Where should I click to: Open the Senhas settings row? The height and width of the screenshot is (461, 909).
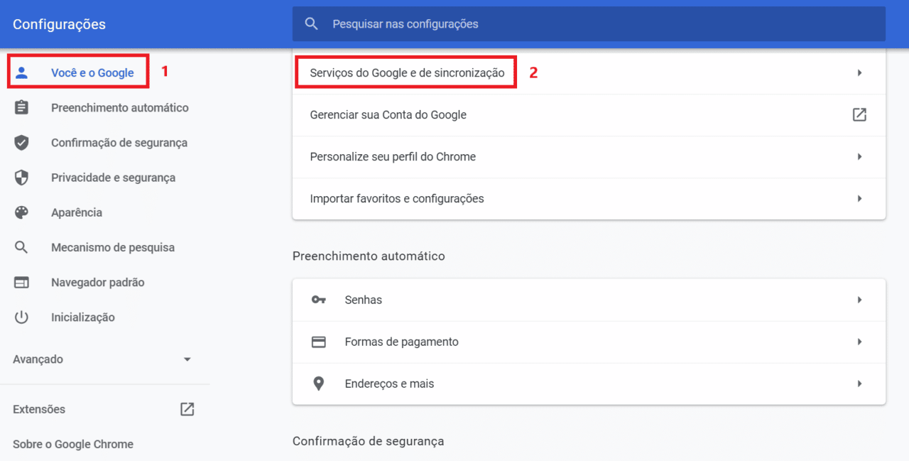coord(589,300)
